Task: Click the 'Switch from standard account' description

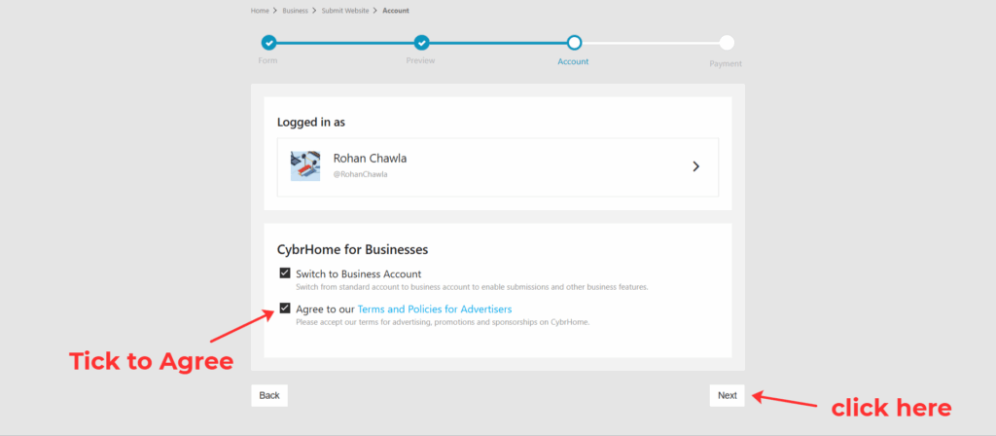Action: pyautogui.click(x=472, y=287)
